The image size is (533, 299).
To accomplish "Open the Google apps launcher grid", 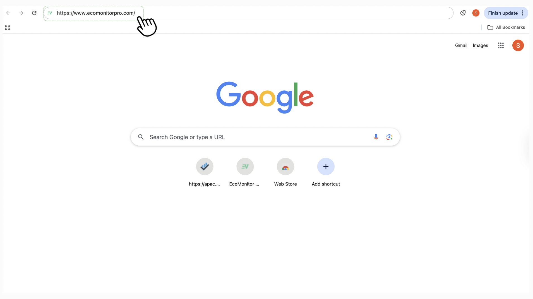I will pos(501,45).
